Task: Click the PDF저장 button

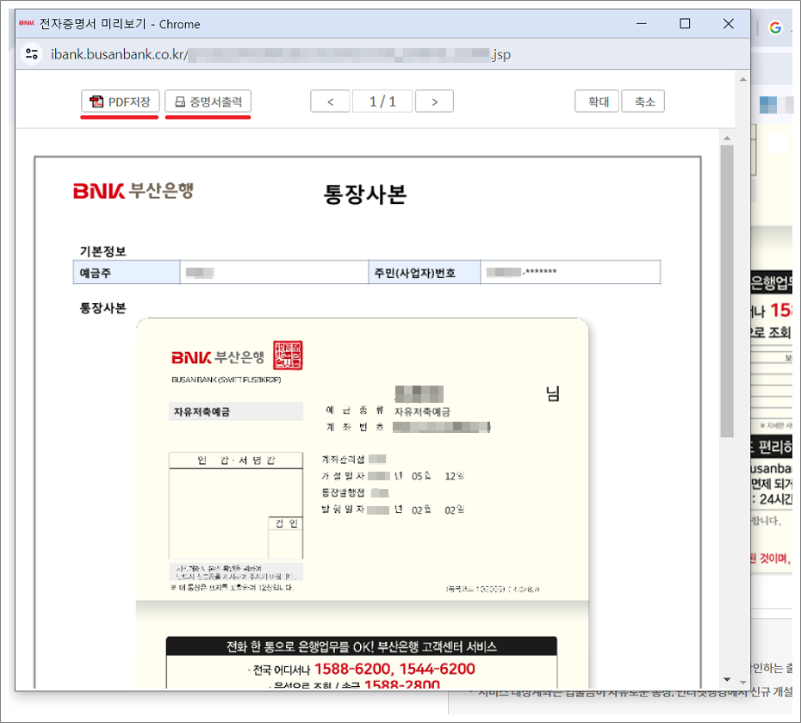Action: 120,101
